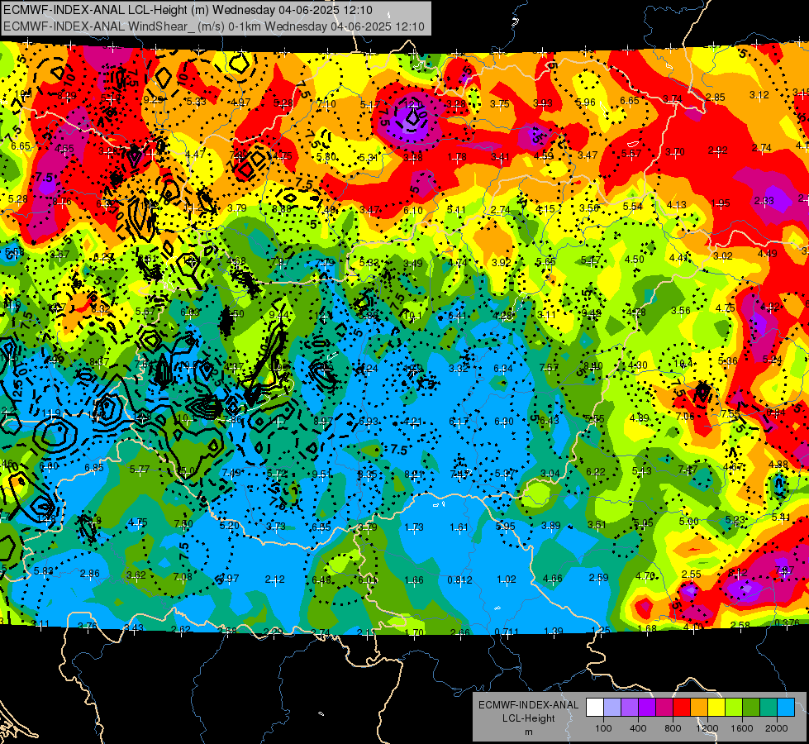The image size is (809, 744).
Task: Select the orange legend color swatch
Action: pyautogui.click(x=699, y=708)
